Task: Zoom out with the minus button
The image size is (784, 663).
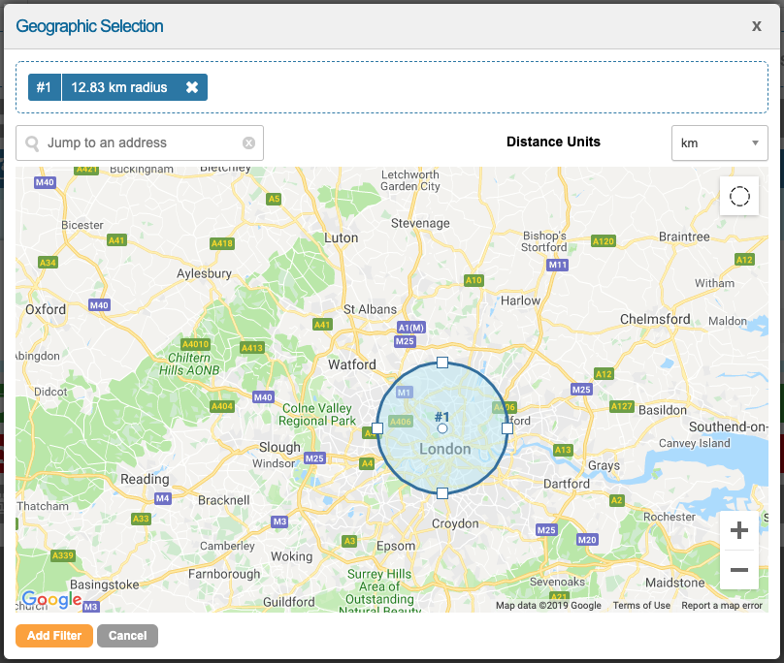Action: (738, 570)
